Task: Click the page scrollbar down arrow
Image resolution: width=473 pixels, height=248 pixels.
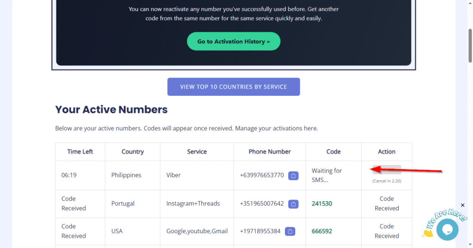Action: tap(470, 245)
